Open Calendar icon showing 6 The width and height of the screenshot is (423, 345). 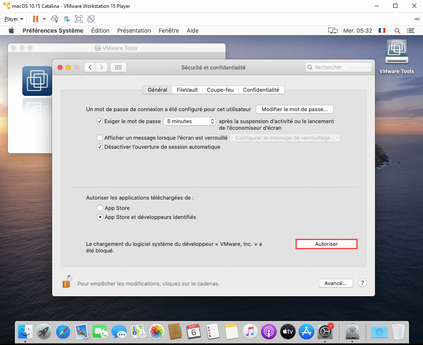tap(194, 331)
